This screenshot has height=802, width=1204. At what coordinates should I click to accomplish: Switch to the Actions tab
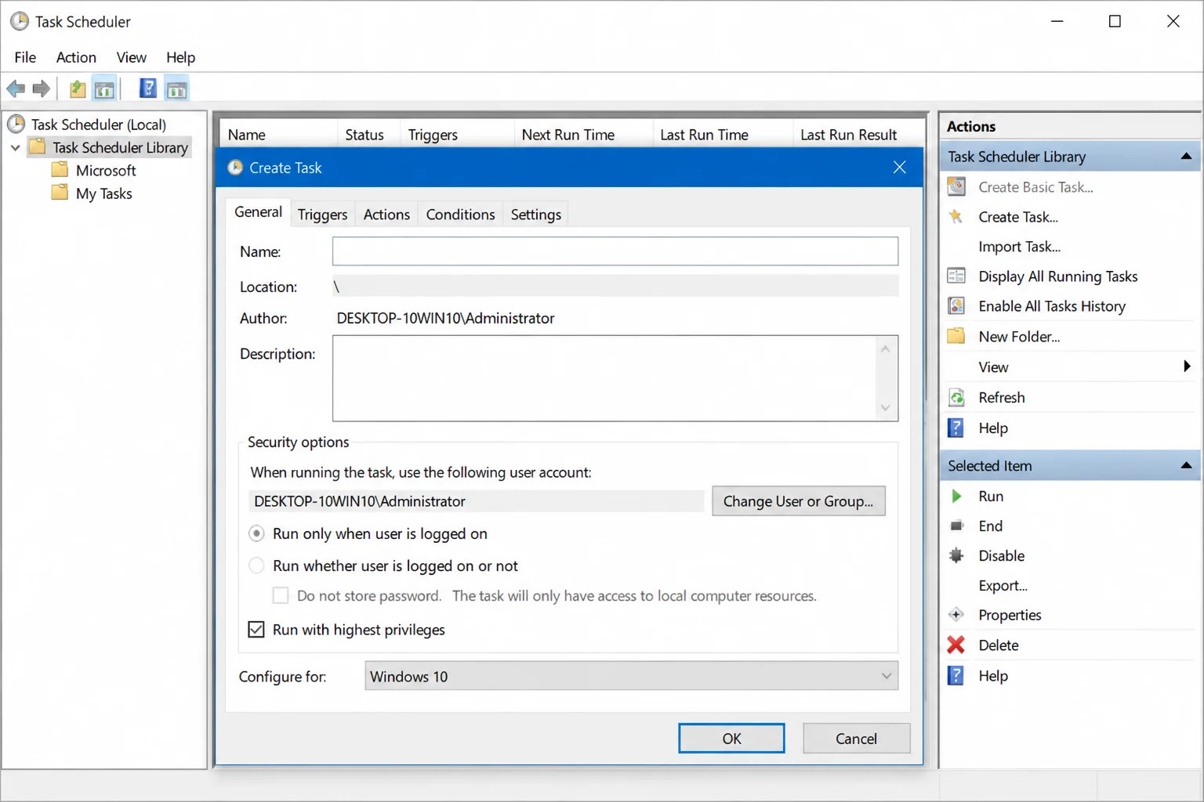(386, 215)
